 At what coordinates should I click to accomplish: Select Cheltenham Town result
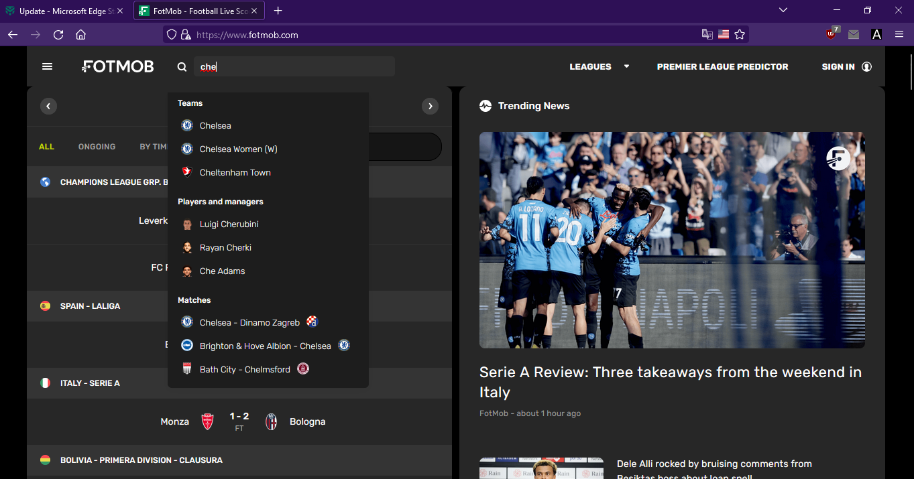point(268,173)
